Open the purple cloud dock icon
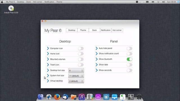Viewport: 180px width, 101px height. [98, 97]
